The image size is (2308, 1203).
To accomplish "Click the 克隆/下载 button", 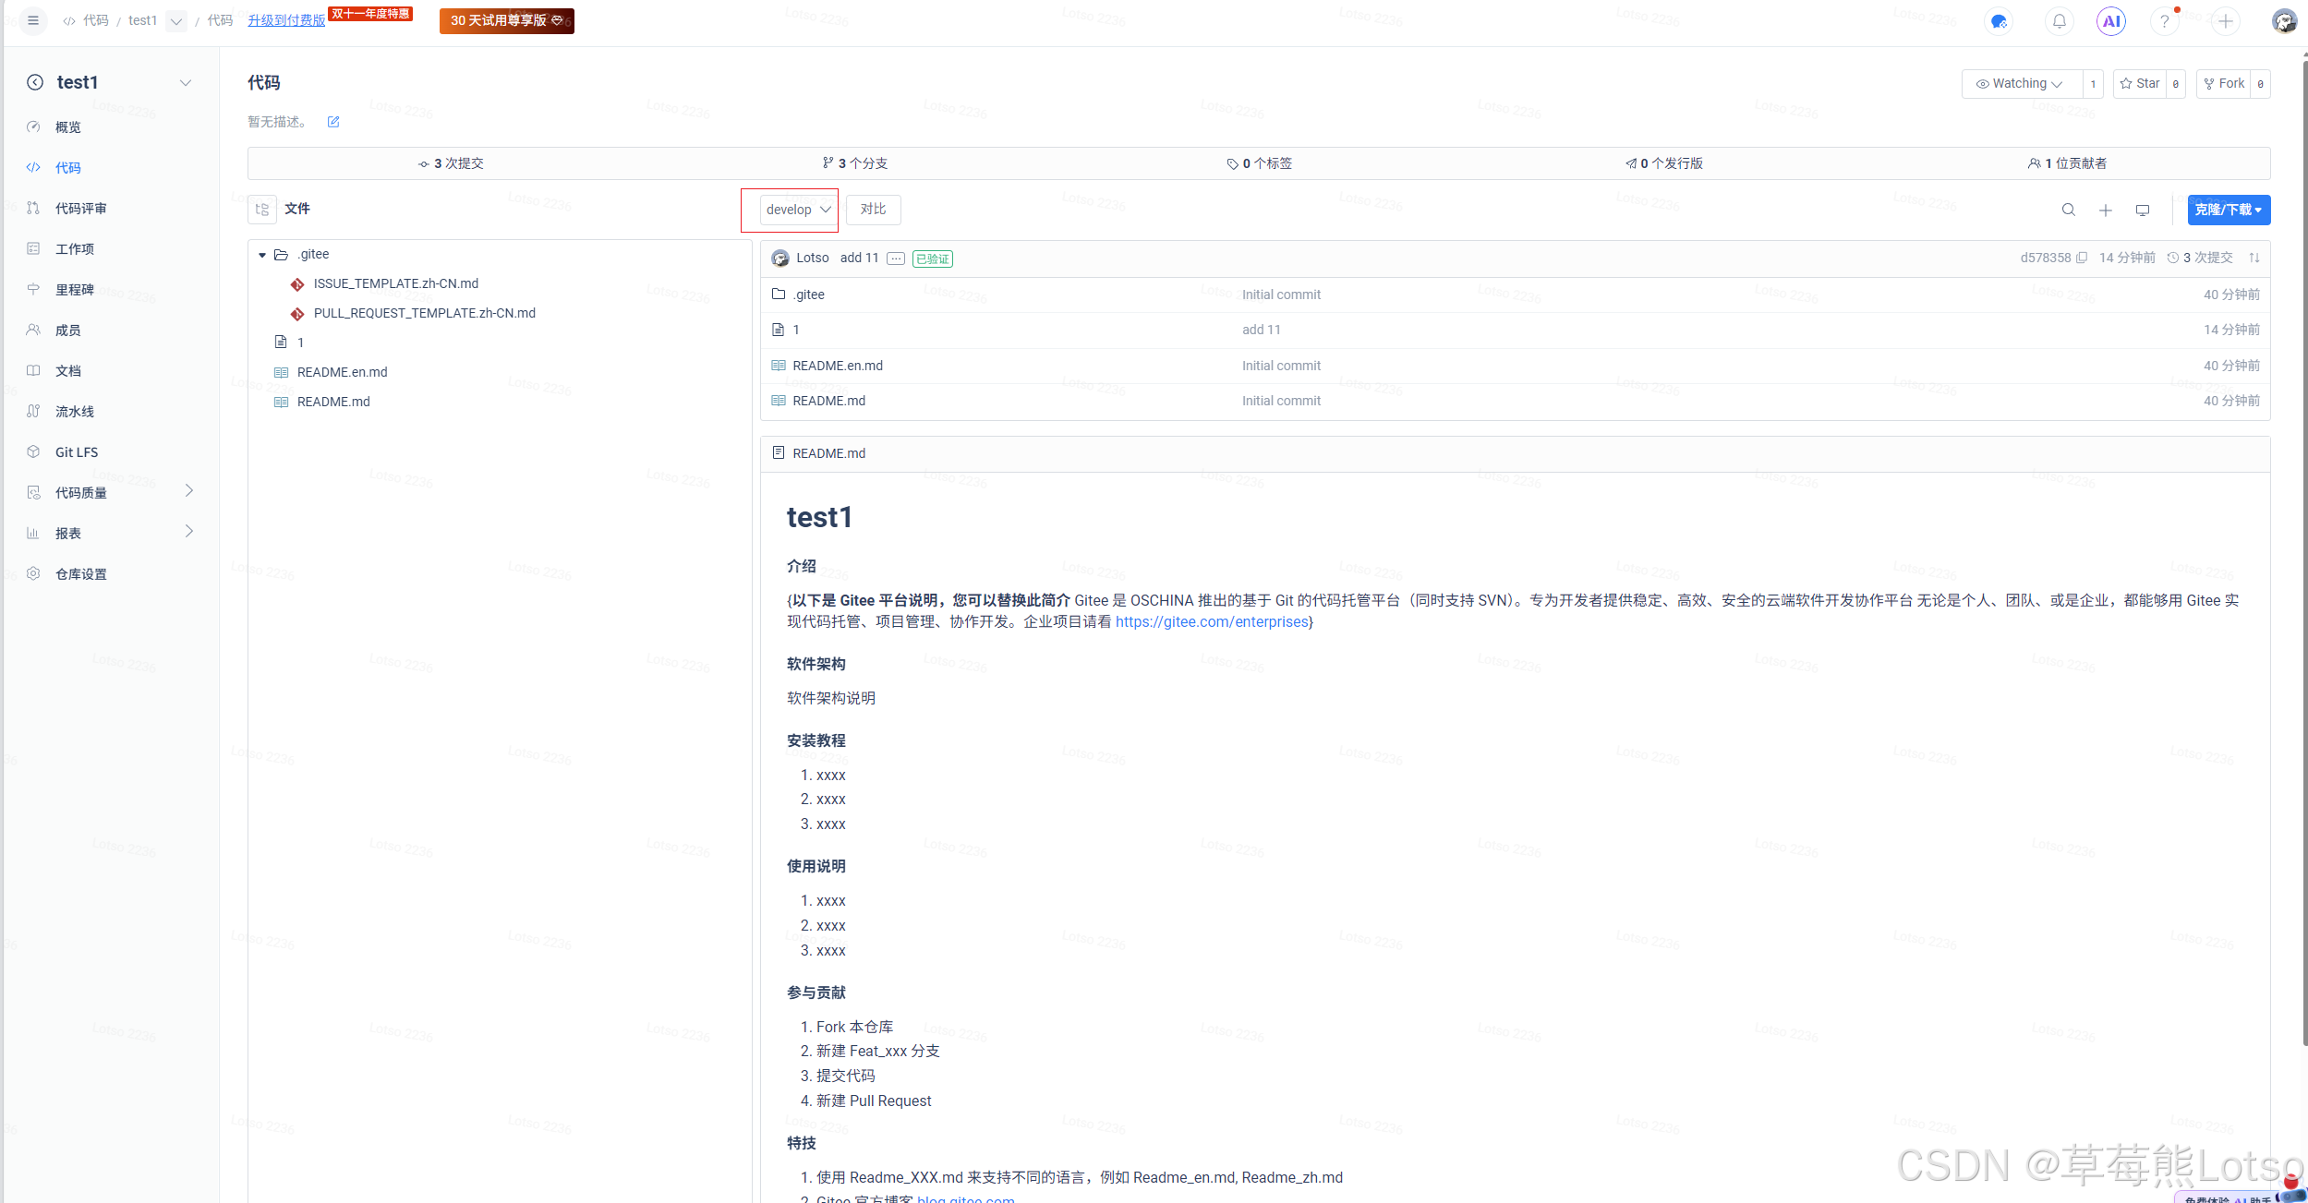I will coord(2228,210).
